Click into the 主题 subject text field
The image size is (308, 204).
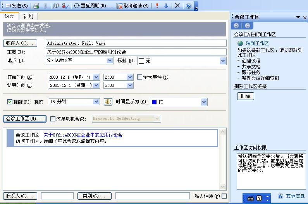136,52
